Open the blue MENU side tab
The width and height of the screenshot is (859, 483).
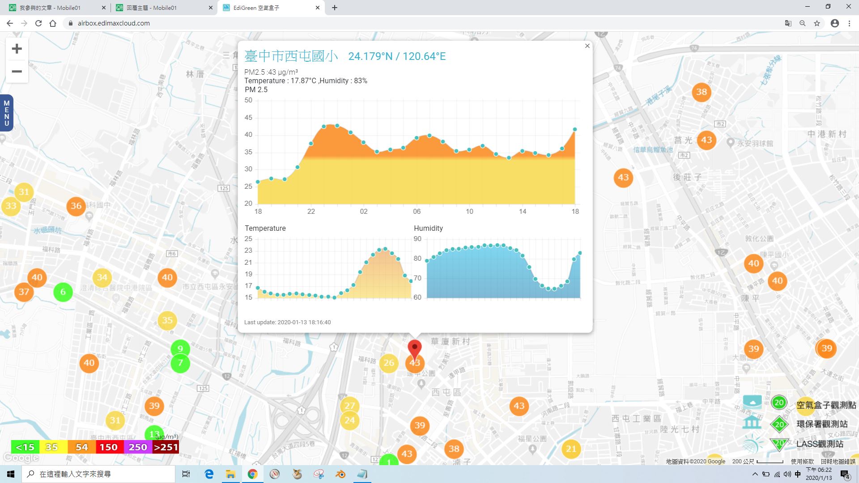tap(6, 113)
